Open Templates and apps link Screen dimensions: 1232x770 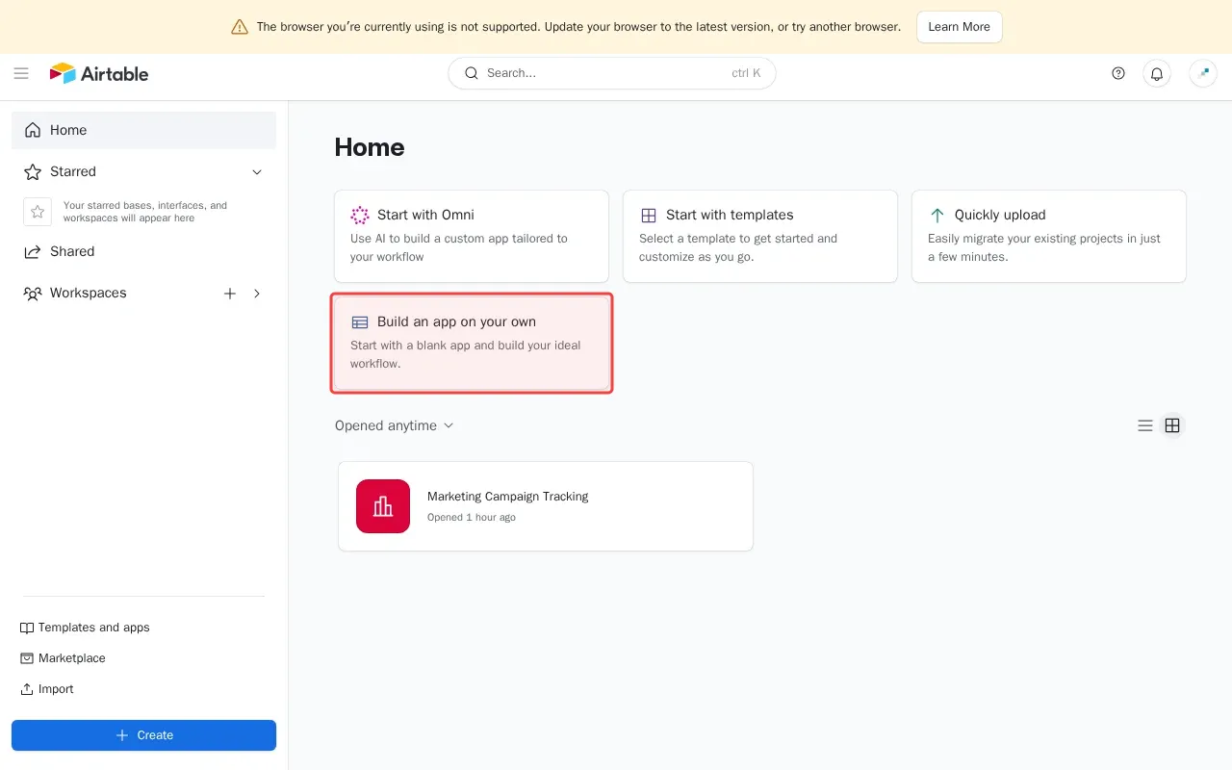coord(93,628)
